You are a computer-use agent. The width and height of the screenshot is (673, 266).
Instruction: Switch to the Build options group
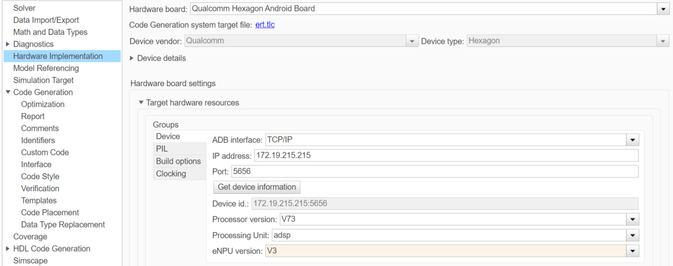tap(178, 161)
